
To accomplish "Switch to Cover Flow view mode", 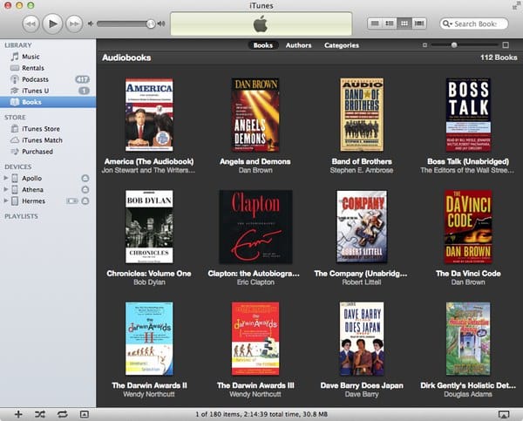I will point(419,24).
